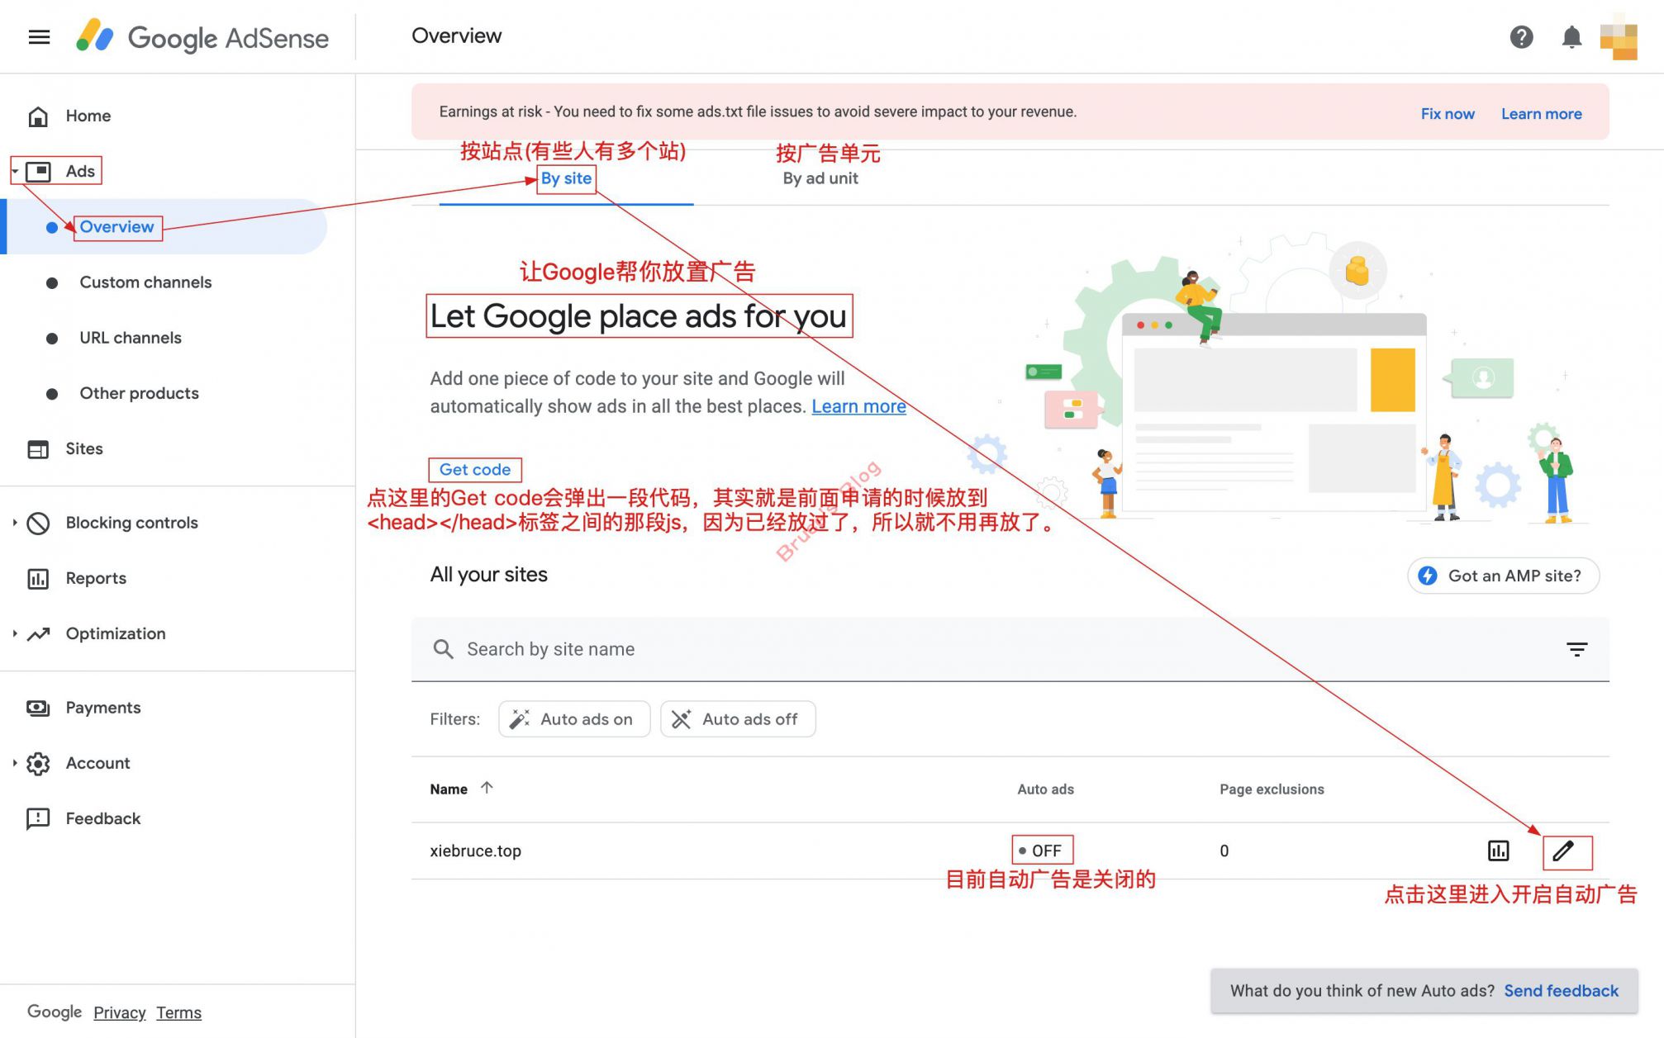The image size is (1664, 1038).
Task: Switch to the By ad unit tab
Action: pyautogui.click(x=820, y=178)
